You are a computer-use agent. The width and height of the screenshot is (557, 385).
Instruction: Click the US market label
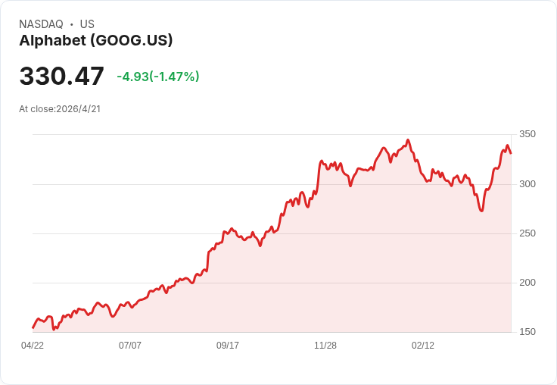[87, 24]
